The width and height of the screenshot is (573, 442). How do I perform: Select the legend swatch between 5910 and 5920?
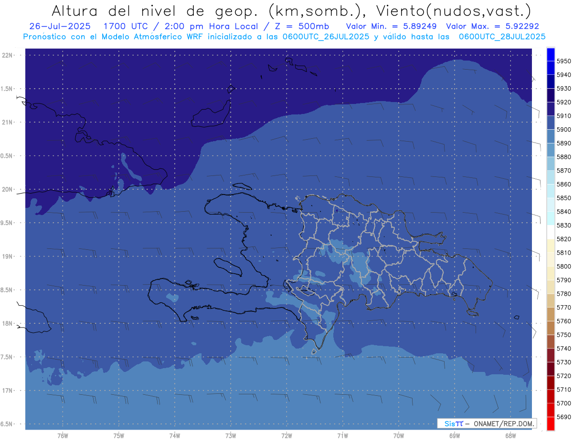551,109
